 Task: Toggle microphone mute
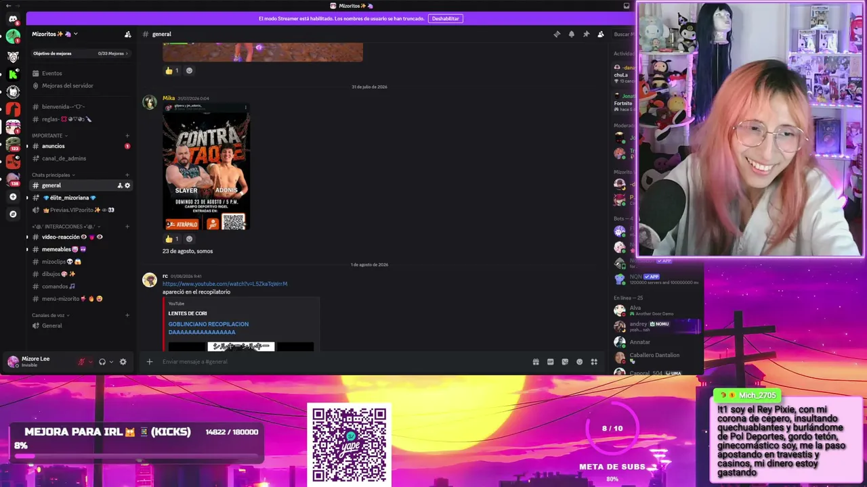tap(82, 362)
